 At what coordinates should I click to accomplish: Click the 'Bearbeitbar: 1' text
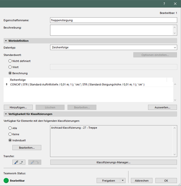coord(168,13)
